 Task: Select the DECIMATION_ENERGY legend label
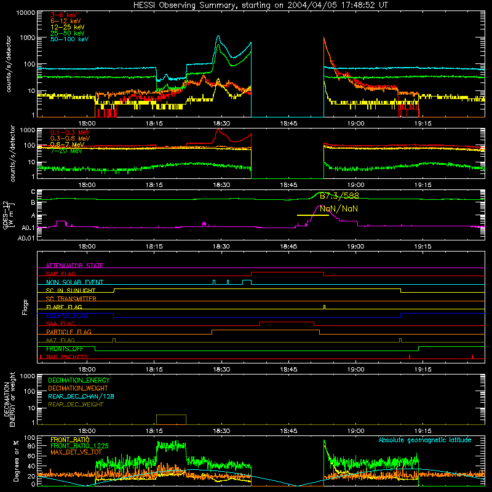pyautogui.click(x=79, y=380)
